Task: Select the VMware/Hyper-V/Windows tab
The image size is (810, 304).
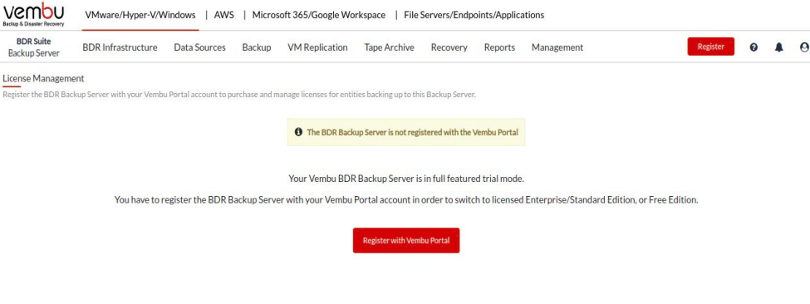Action: tap(140, 15)
